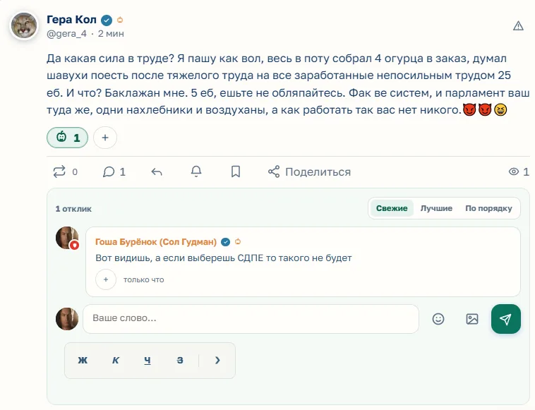Image resolution: width=535 pixels, height=410 pixels.
Task: Focus the 'Ваше слово...' input field
Action: [251, 318]
